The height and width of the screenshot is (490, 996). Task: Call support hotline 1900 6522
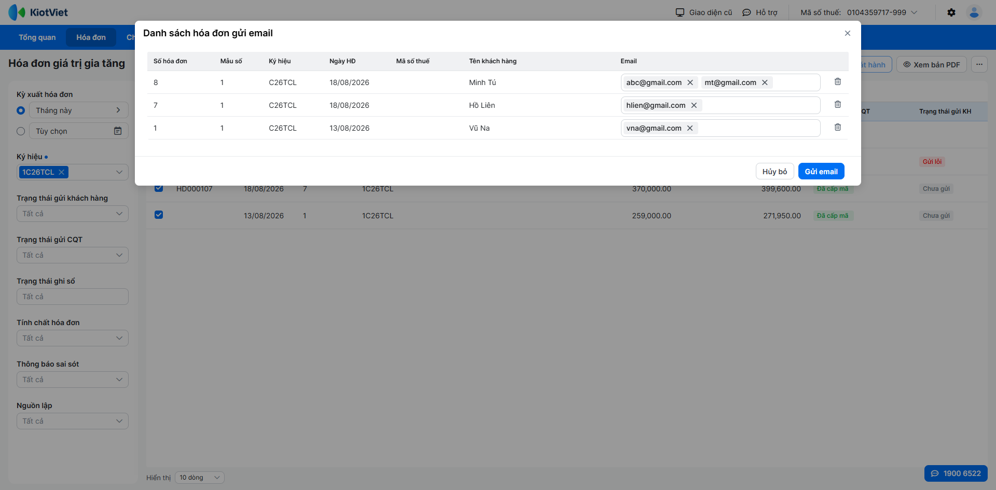[x=956, y=473]
